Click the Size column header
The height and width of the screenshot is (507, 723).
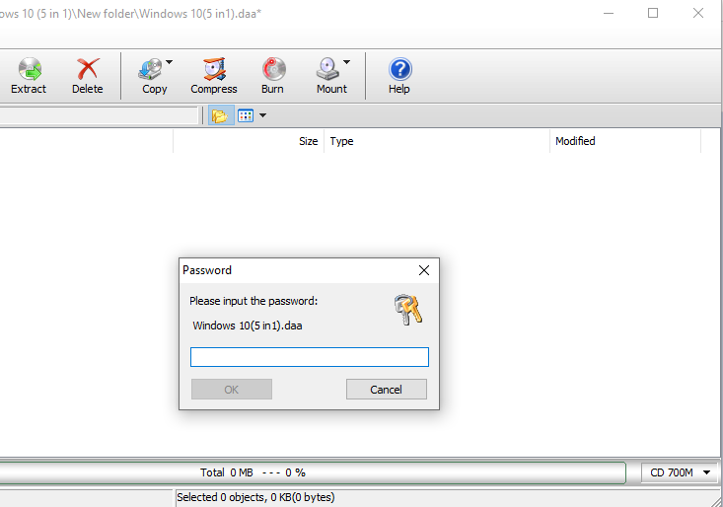point(249,141)
